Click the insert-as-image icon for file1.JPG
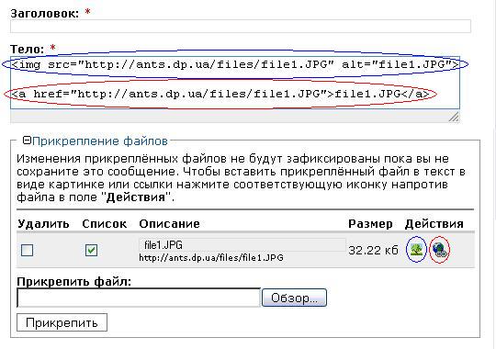This screenshot has height=349, width=496. [416, 249]
